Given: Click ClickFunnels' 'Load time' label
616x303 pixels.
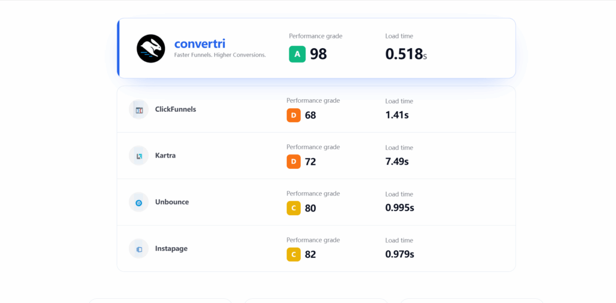Looking at the screenshot, I should [x=399, y=101].
